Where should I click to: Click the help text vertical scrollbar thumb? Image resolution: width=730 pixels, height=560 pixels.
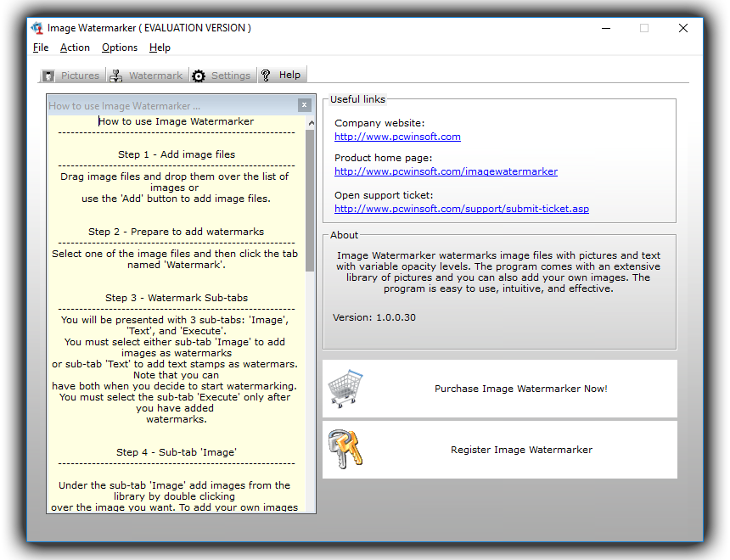(310, 200)
